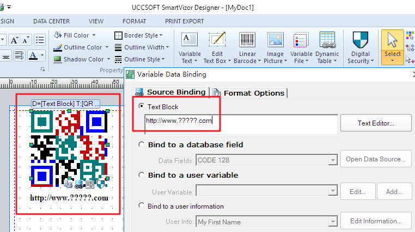The image size is (415, 232).
Task: Click the Text Editor... button
Action: [376, 123]
